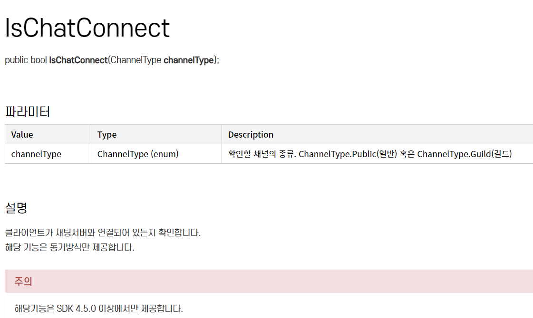Click the ChannelType word in method signature
The width and height of the screenshot is (533, 318).
pos(136,60)
